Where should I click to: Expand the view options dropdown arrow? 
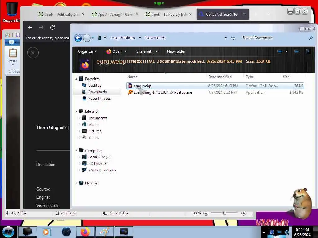[286, 51]
